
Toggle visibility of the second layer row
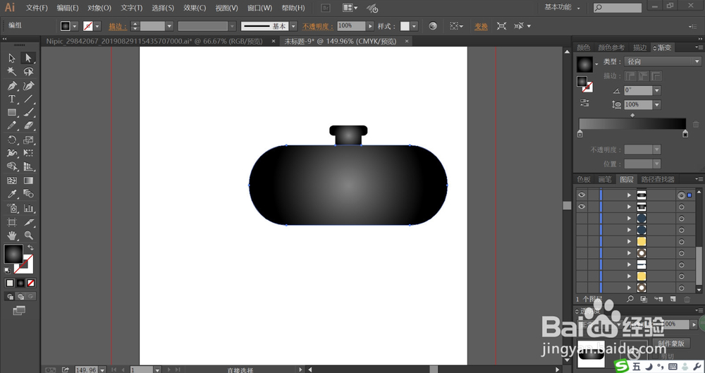[x=582, y=207]
